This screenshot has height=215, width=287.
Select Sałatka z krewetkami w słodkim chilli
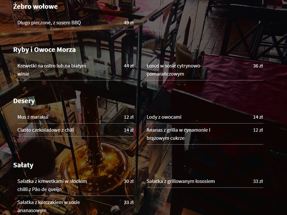pyautogui.click(x=52, y=185)
